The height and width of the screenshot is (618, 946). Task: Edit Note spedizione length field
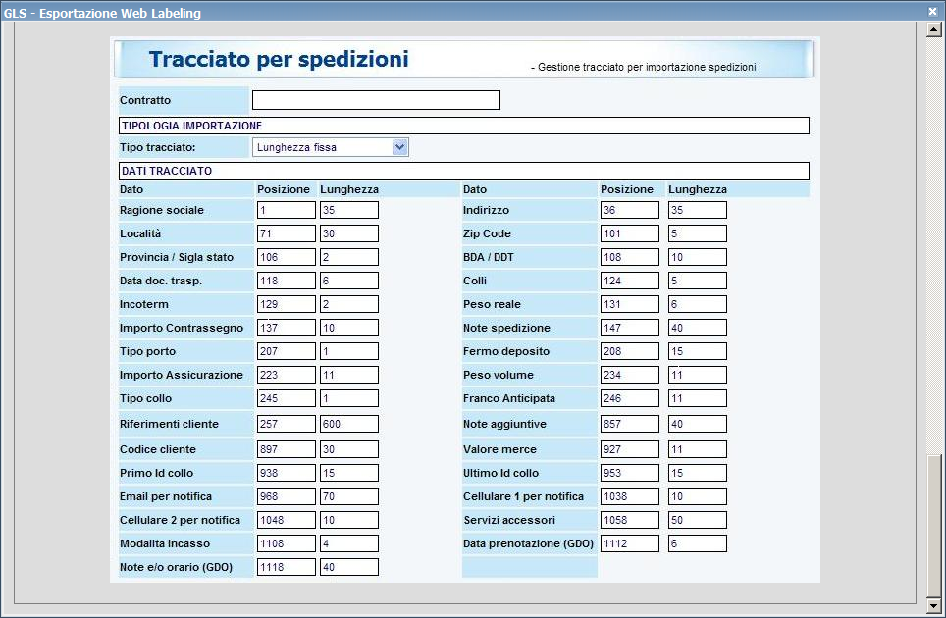698,328
